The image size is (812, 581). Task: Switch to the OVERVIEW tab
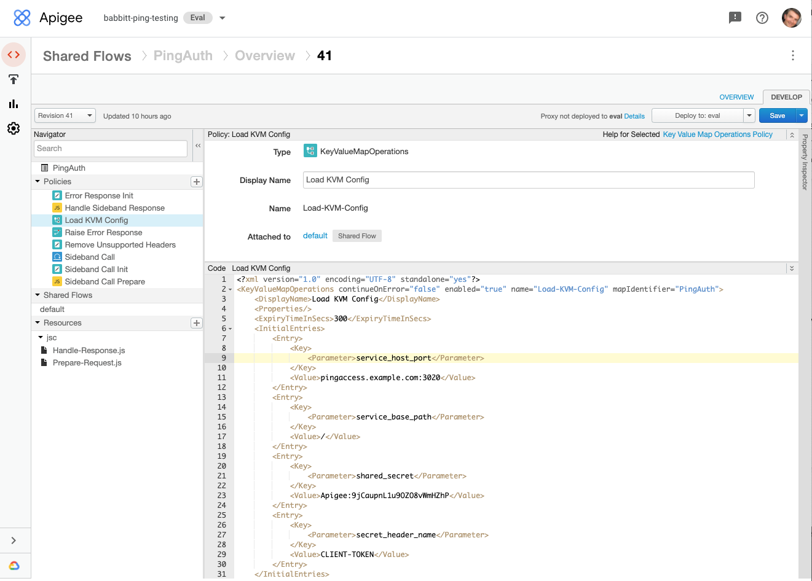click(736, 97)
